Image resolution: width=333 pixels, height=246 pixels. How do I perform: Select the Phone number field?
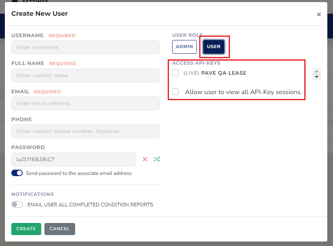coord(86,131)
